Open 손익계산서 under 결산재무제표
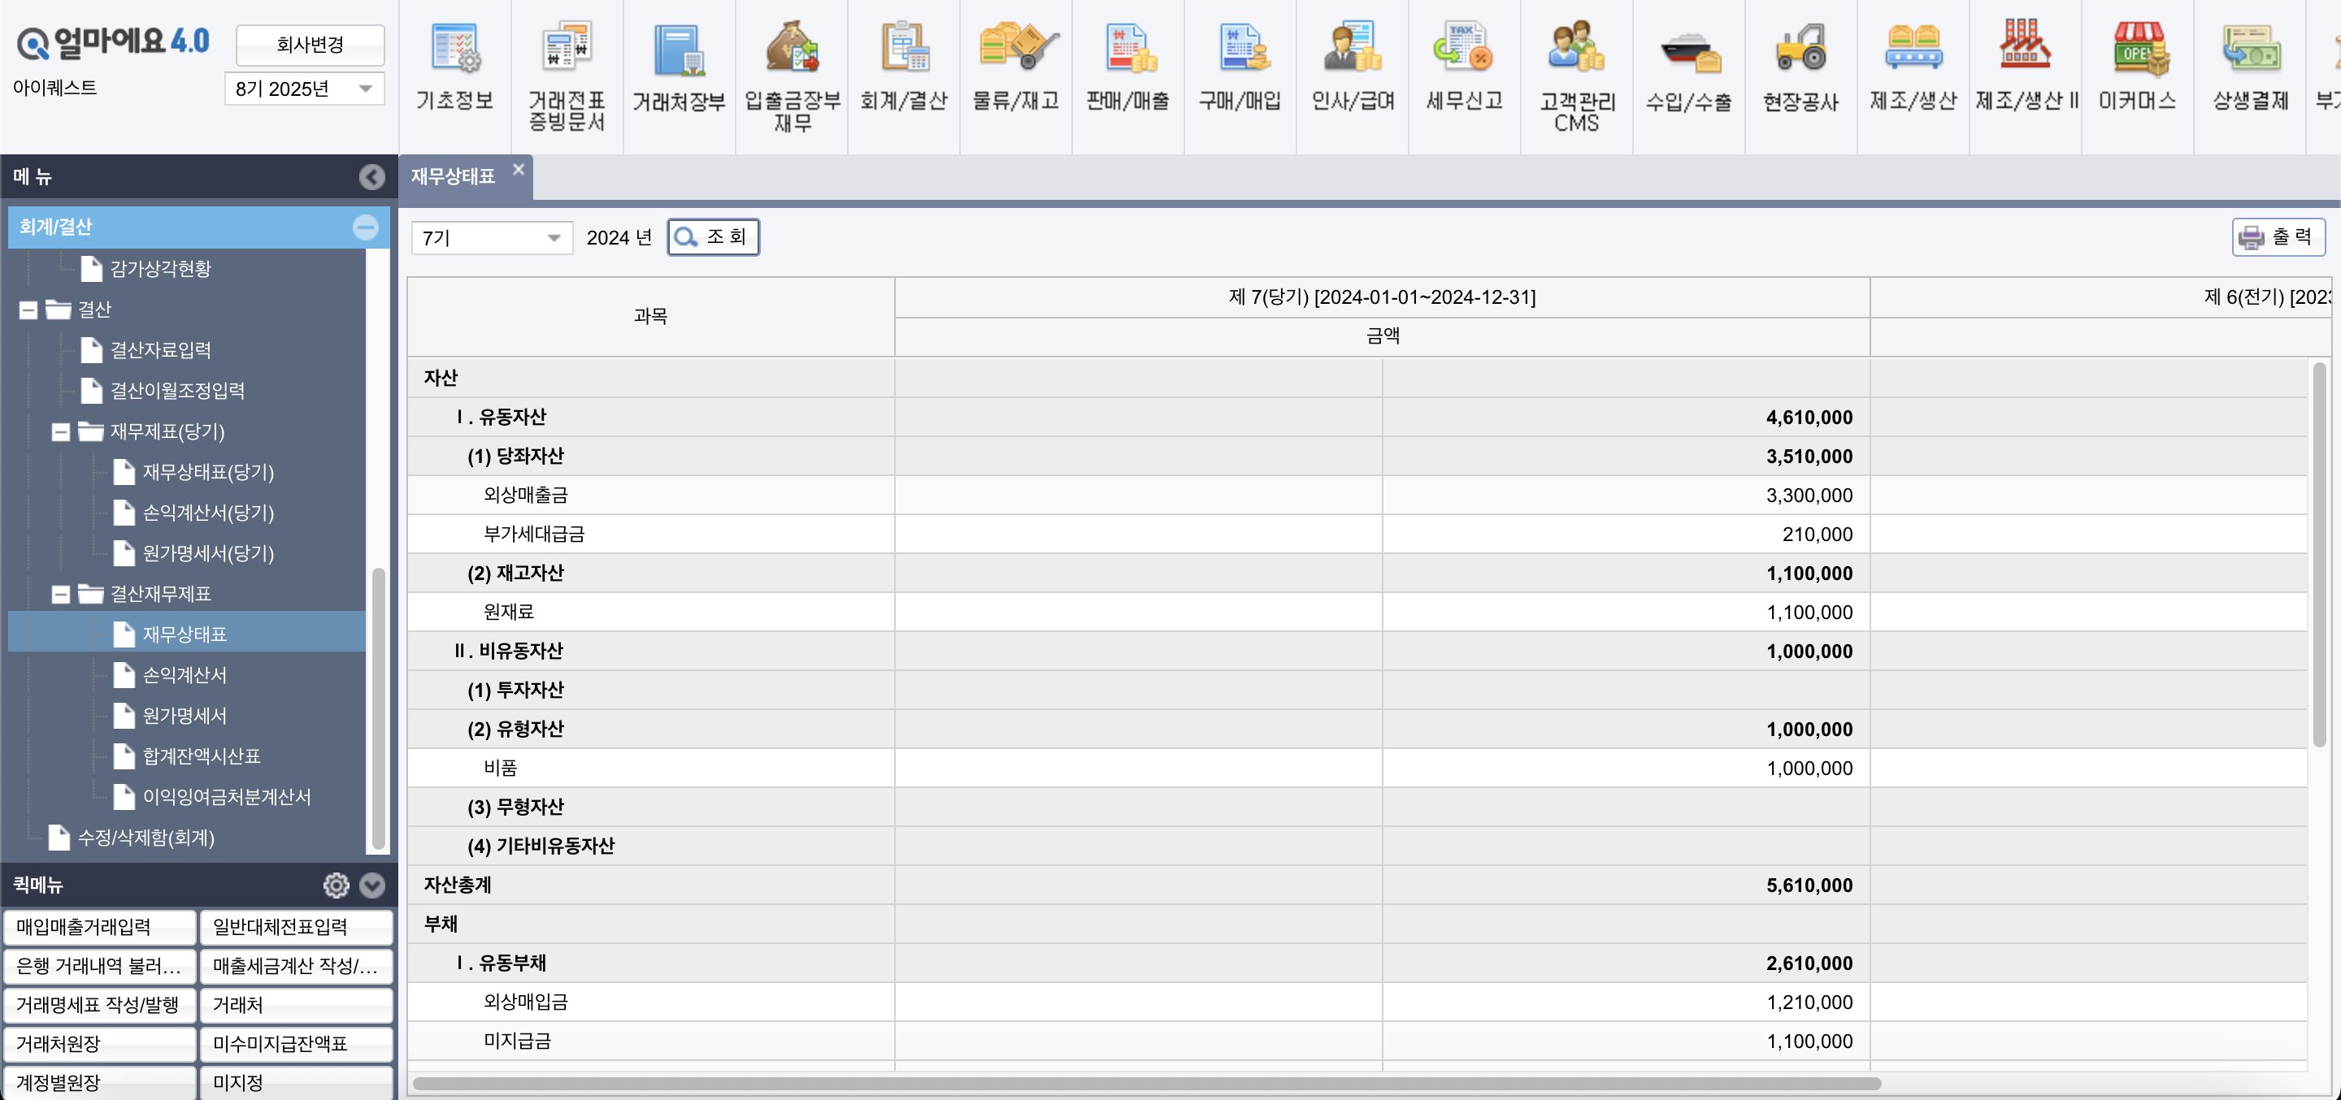The image size is (2341, 1100). pos(185,675)
